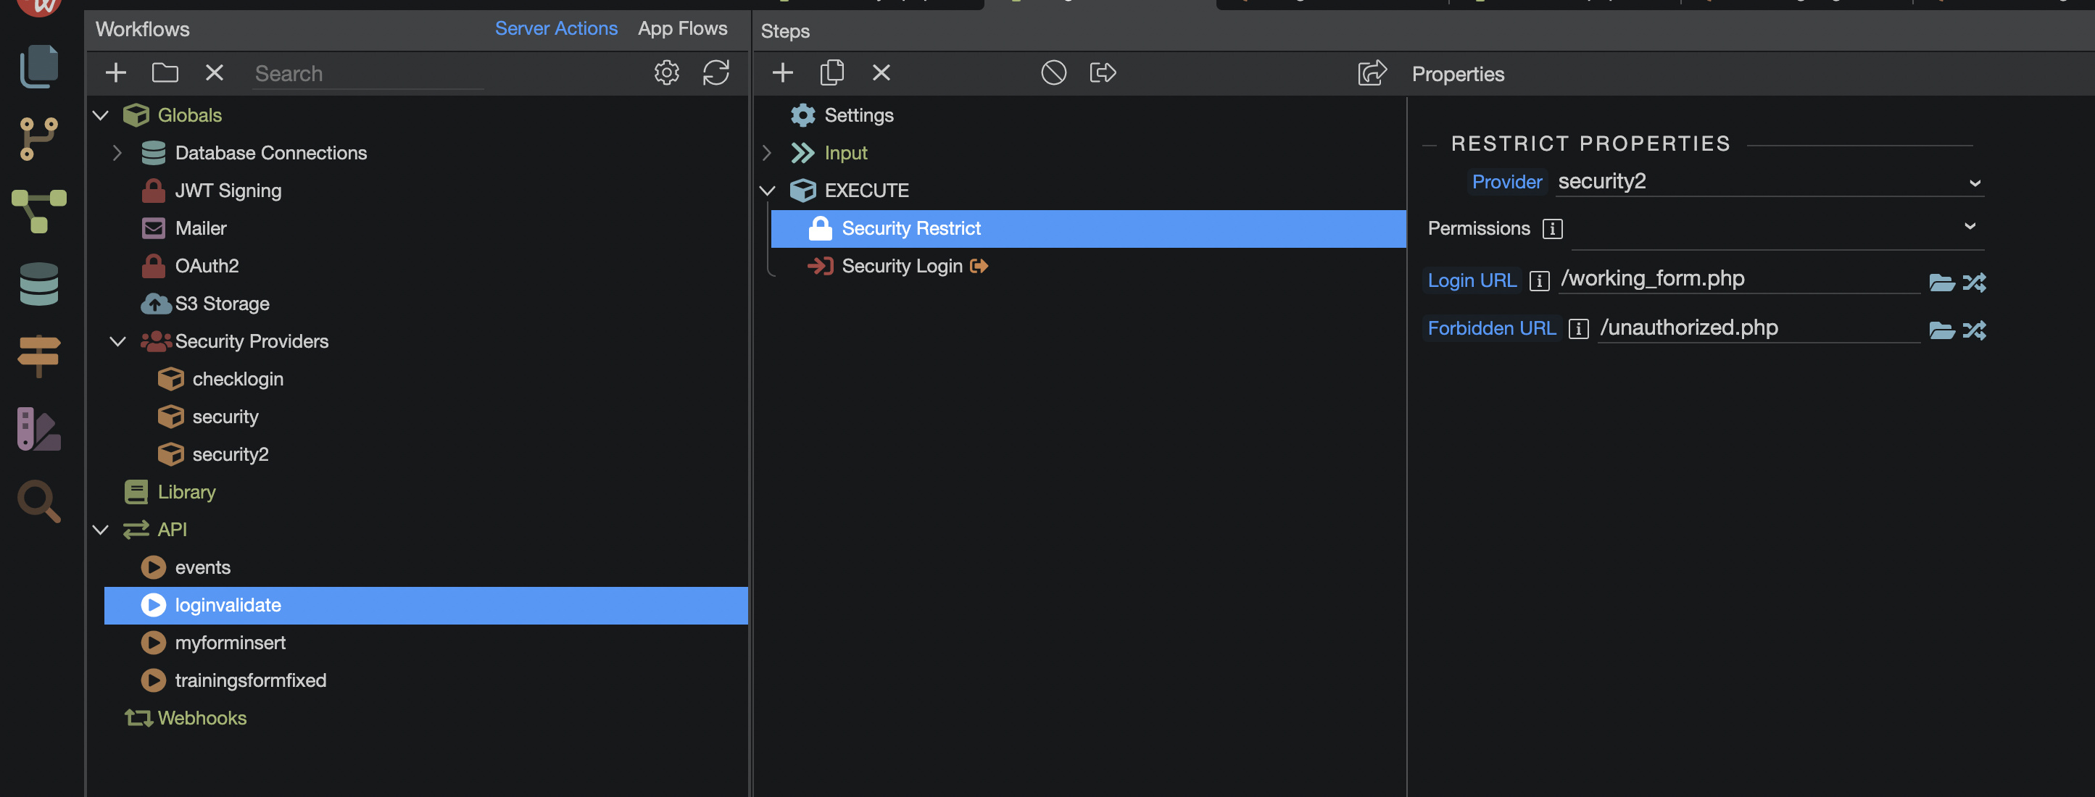Image resolution: width=2095 pixels, height=797 pixels.
Task: Browse for Forbidden URL file
Action: point(1942,330)
